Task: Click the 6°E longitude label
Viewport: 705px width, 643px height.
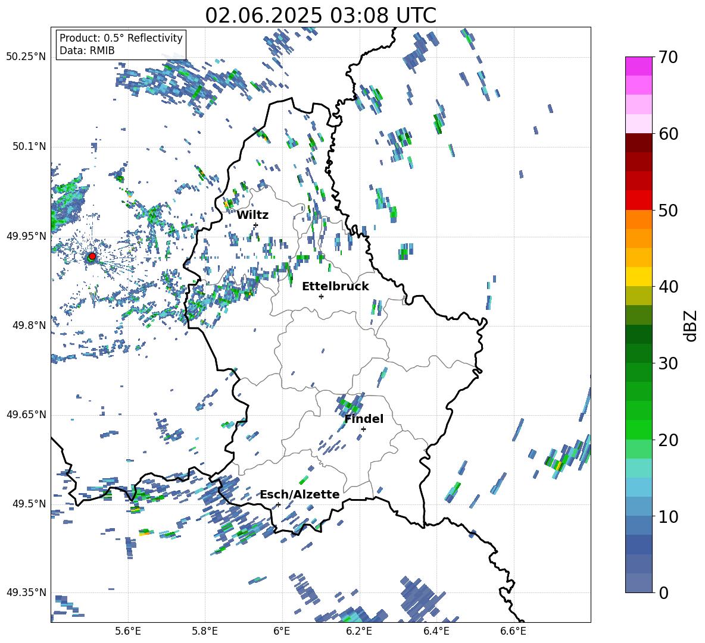Action: (282, 631)
